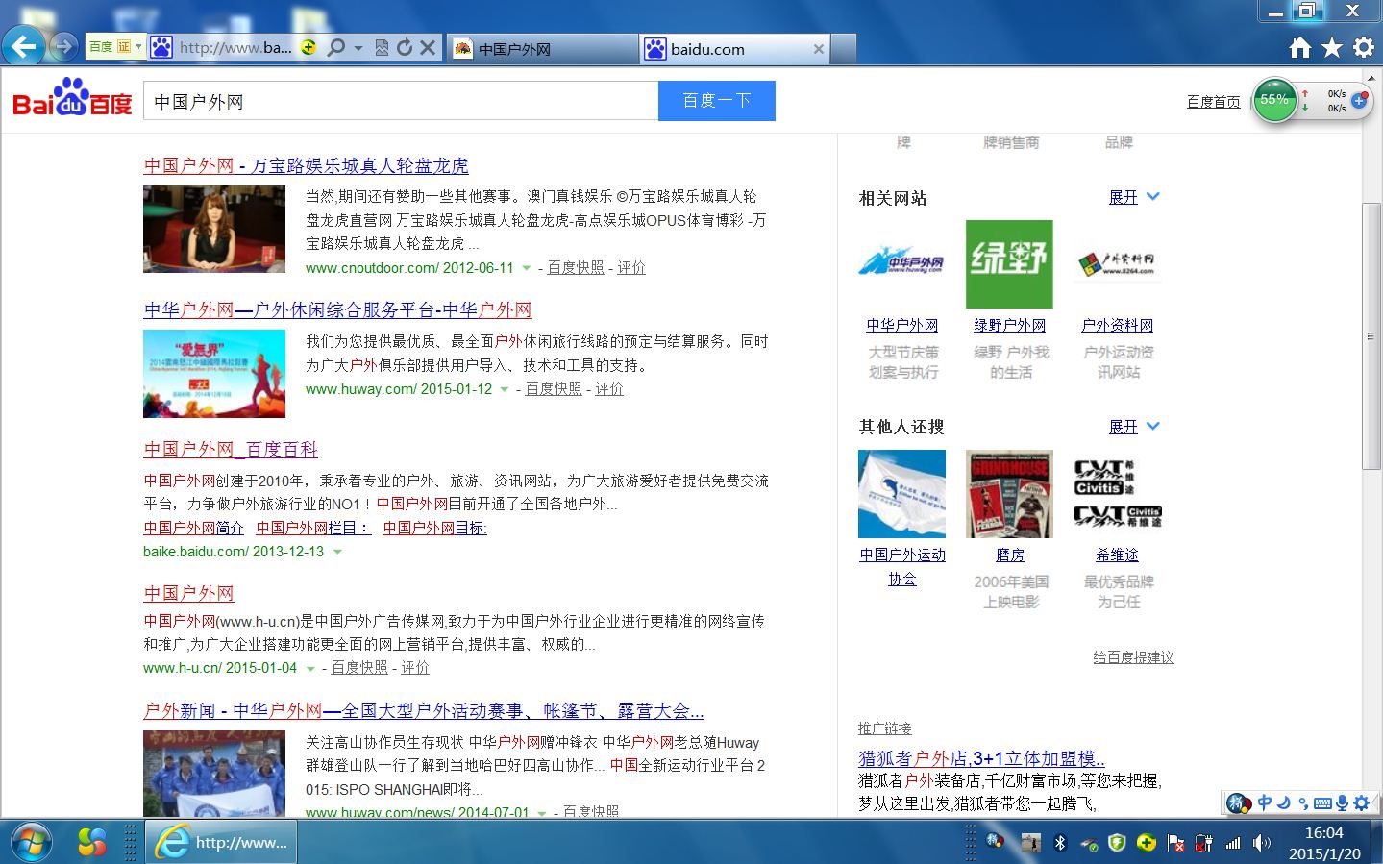Viewport: 1383px width, 864px height.
Task: Open the browser Home page icon
Action: click(x=1299, y=47)
